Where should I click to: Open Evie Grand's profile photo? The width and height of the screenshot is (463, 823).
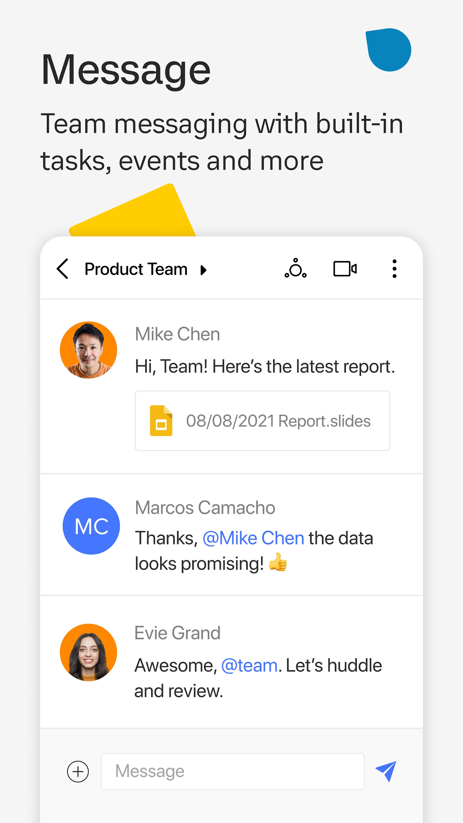tap(89, 652)
